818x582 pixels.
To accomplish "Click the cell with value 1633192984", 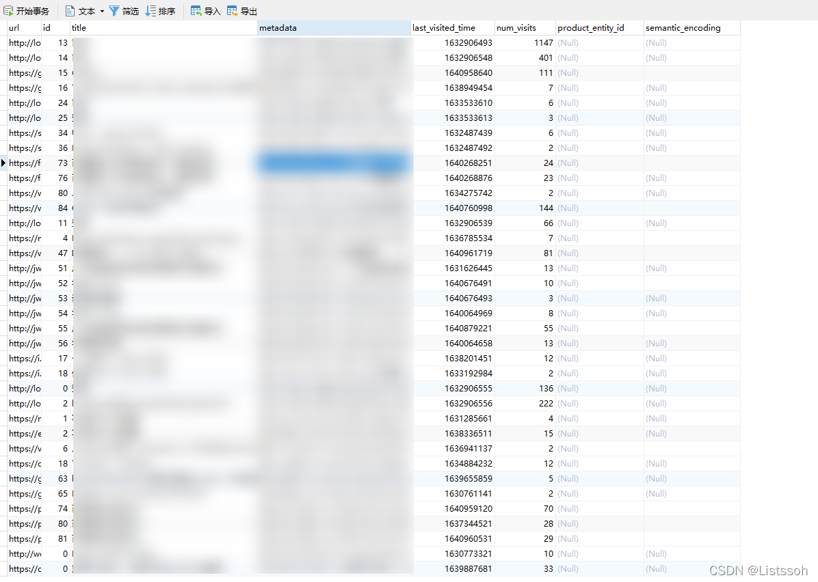I will (453, 374).
